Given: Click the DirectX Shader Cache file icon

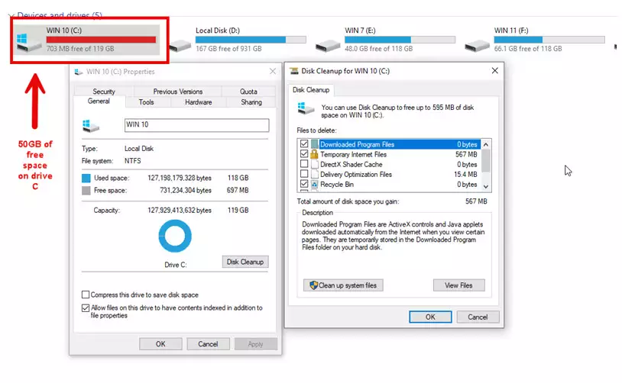Looking at the screenshot, I should click(x=314, y=164).
